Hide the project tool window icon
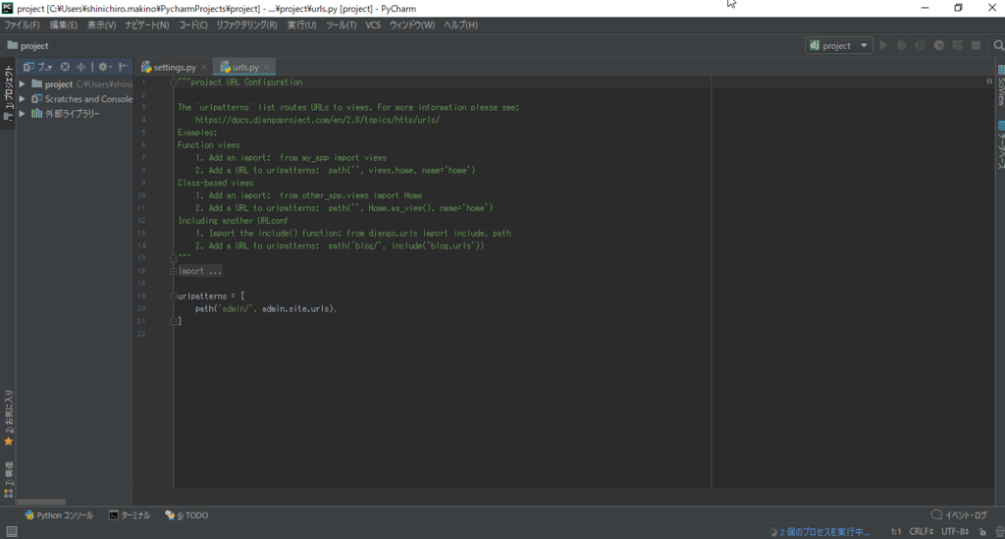The image size is (1005, 539). tap(123, 67)
